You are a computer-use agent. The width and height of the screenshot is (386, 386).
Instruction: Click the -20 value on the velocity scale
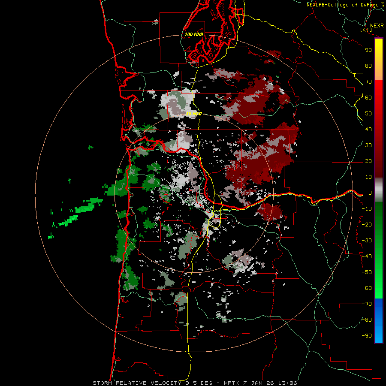click(x=367, y=224)
